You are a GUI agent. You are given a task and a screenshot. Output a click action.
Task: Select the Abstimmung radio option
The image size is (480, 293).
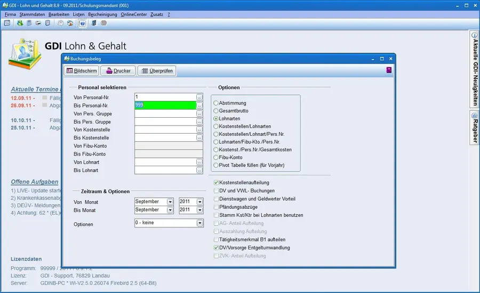[x=216, y=103]
